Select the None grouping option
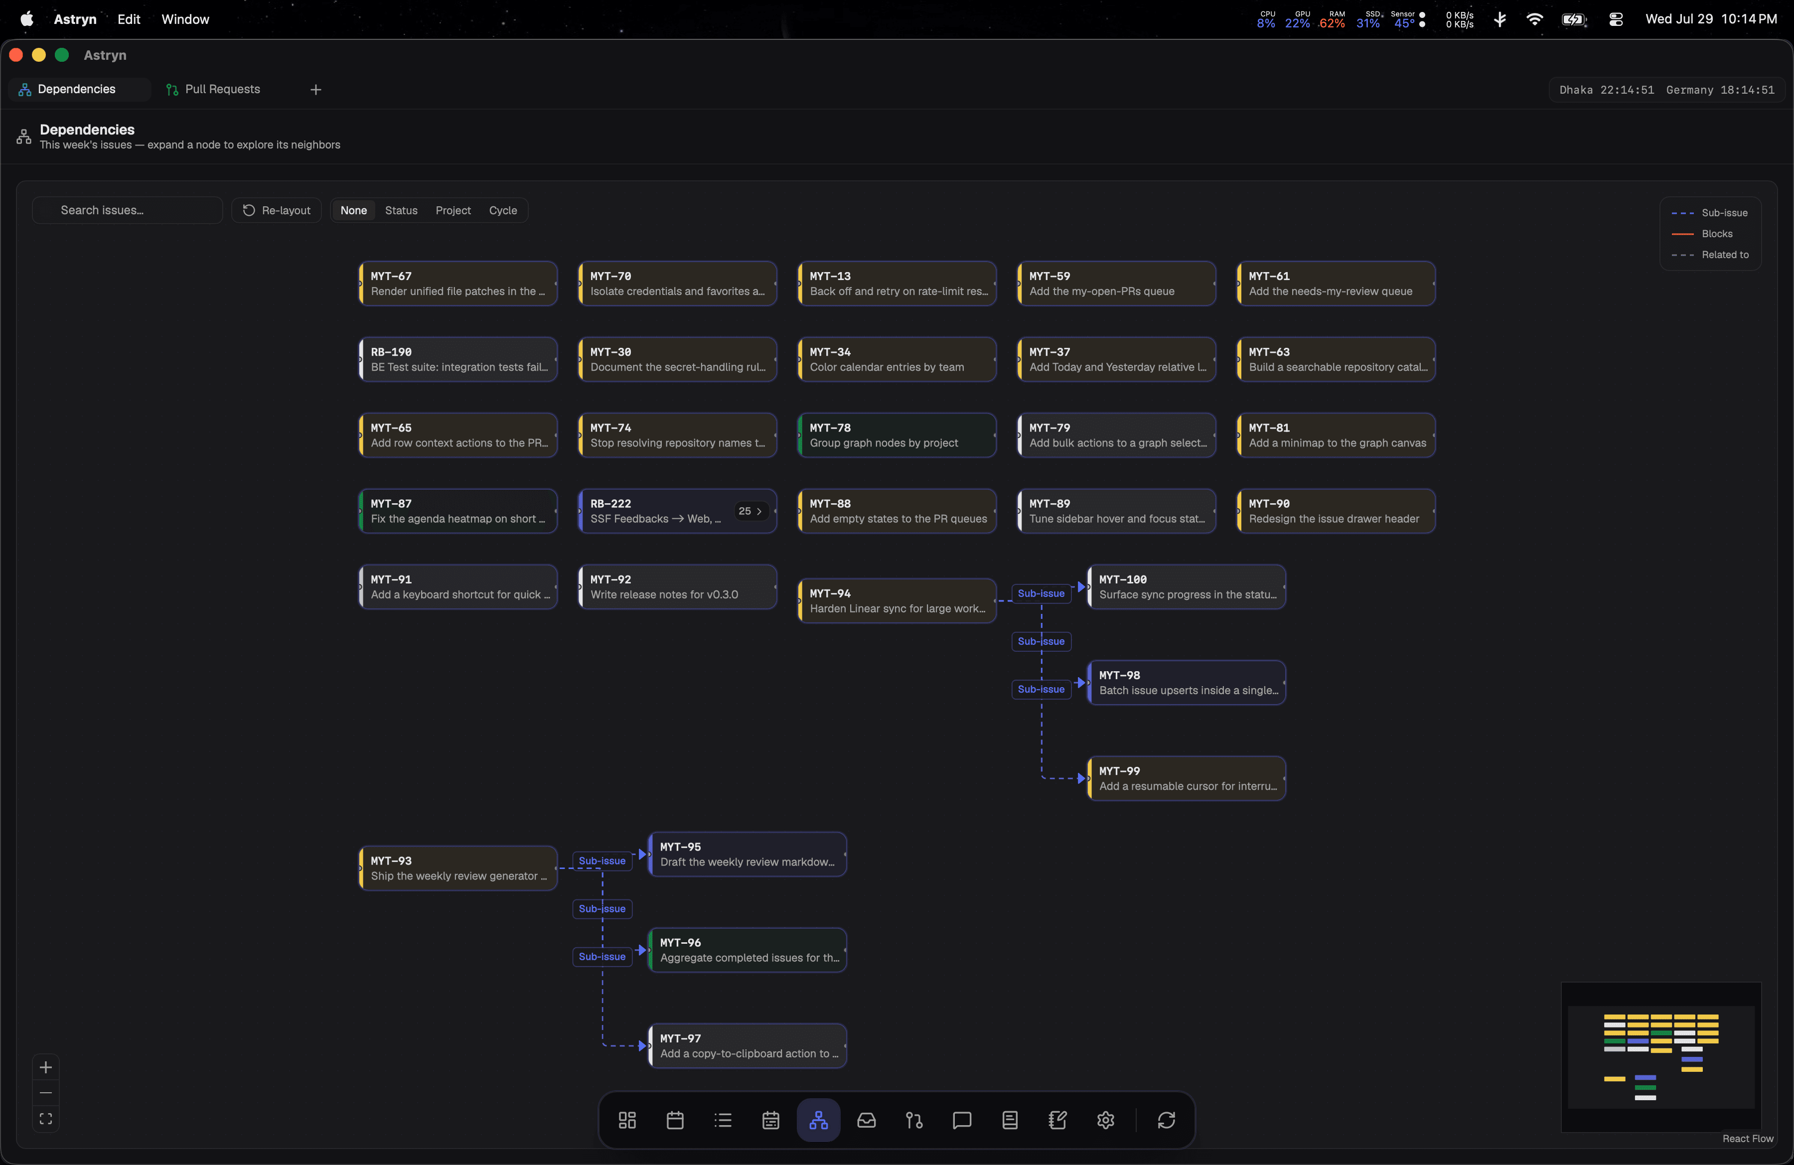The height and width of the screenshot is (1165, 1794). tap(353, 210)
